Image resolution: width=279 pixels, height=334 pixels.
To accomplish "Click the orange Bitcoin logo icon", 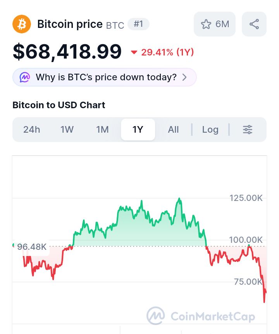I will click(22, 24).
